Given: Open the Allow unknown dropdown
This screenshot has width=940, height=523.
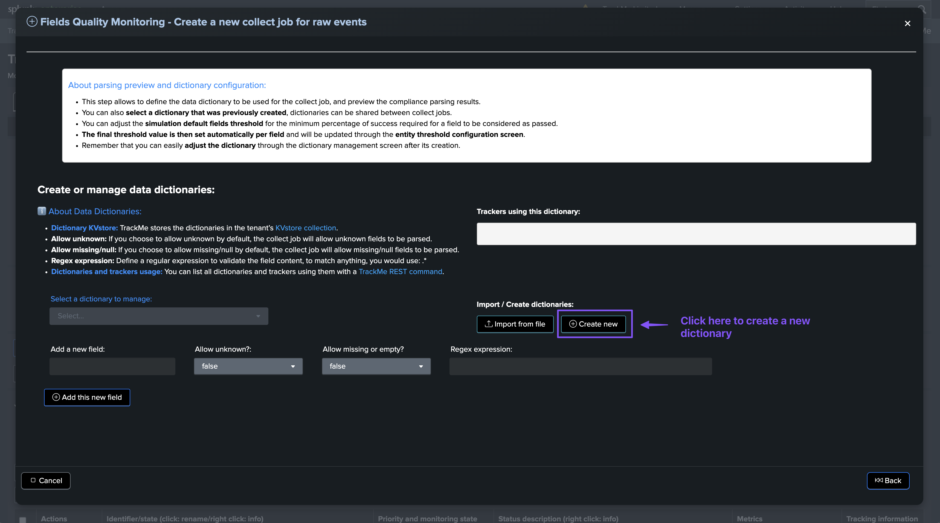Looking at the screenshot, I should [248, 366].
